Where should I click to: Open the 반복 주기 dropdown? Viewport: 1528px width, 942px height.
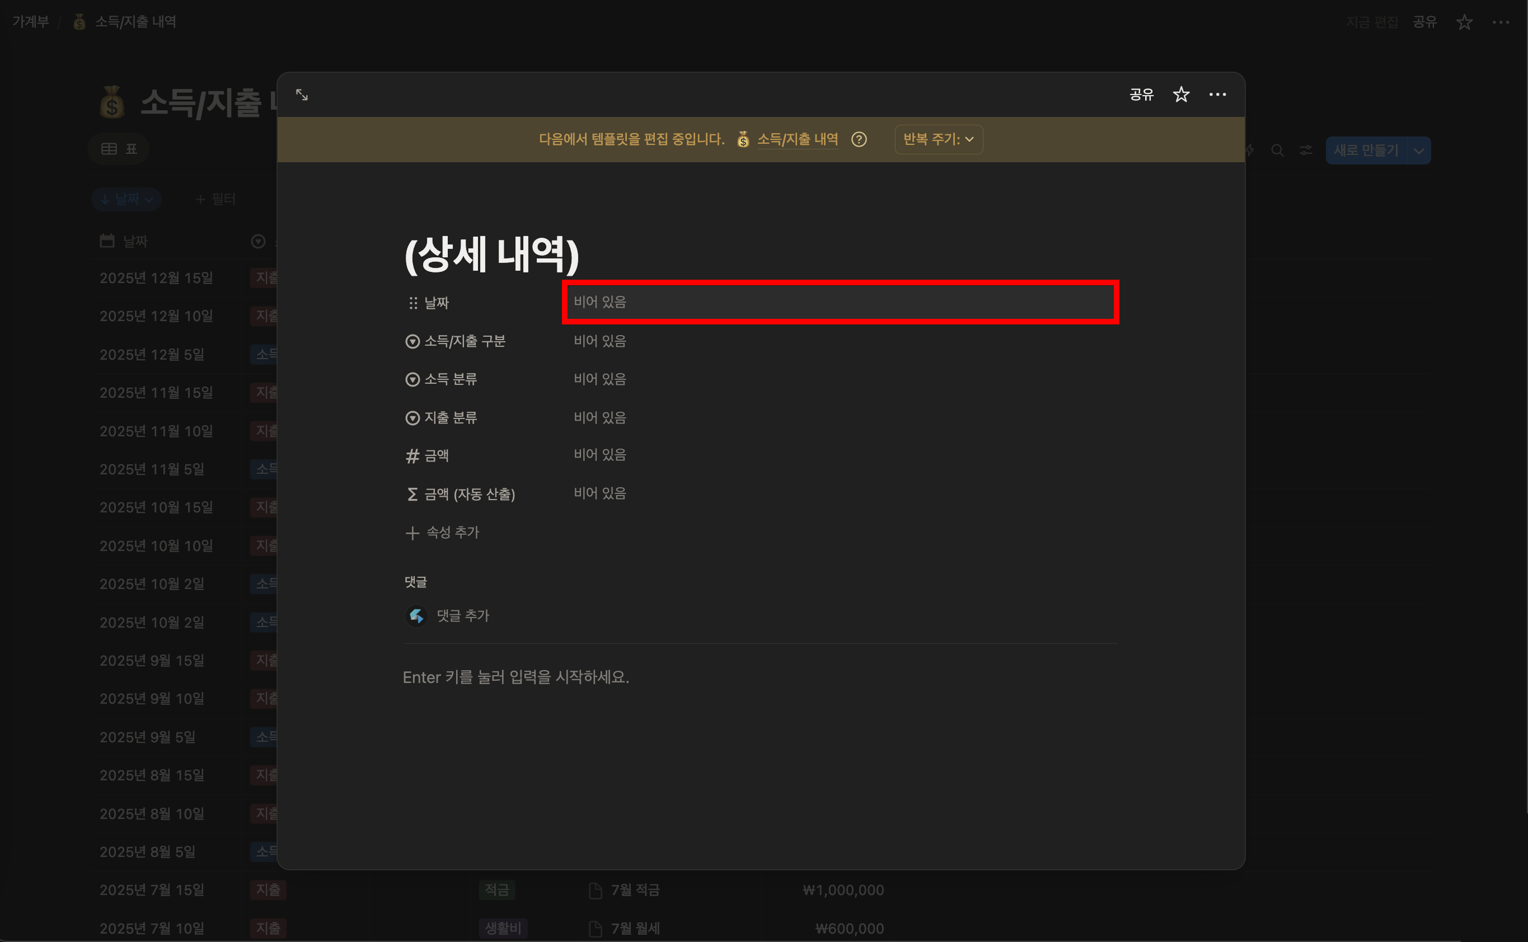(938, 139)
